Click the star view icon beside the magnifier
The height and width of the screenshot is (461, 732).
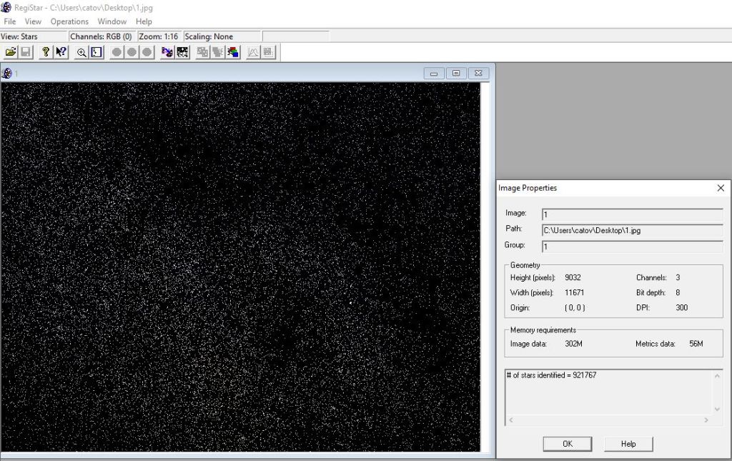coord(97,52)
